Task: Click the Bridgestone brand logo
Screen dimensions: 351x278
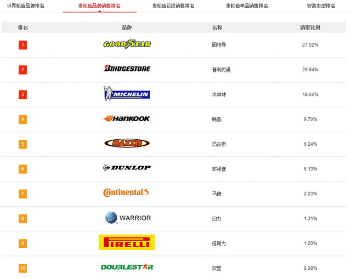Action: [127, 69]
